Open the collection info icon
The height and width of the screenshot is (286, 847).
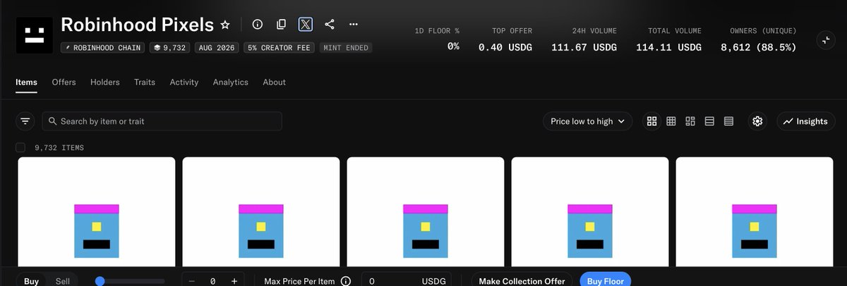(x=258, y=25)
